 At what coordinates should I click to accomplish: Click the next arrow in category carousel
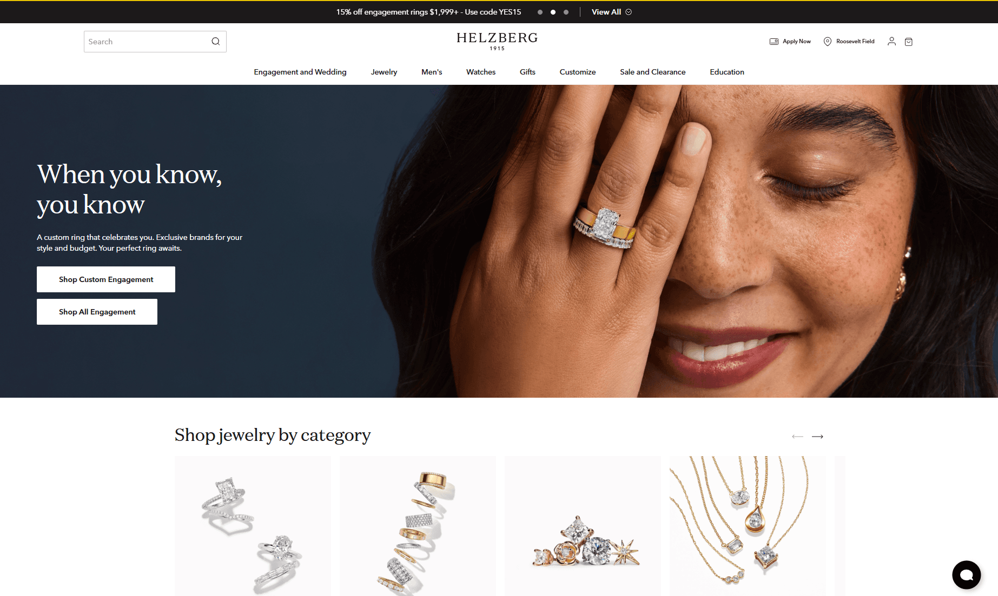[x=817, y=437]
